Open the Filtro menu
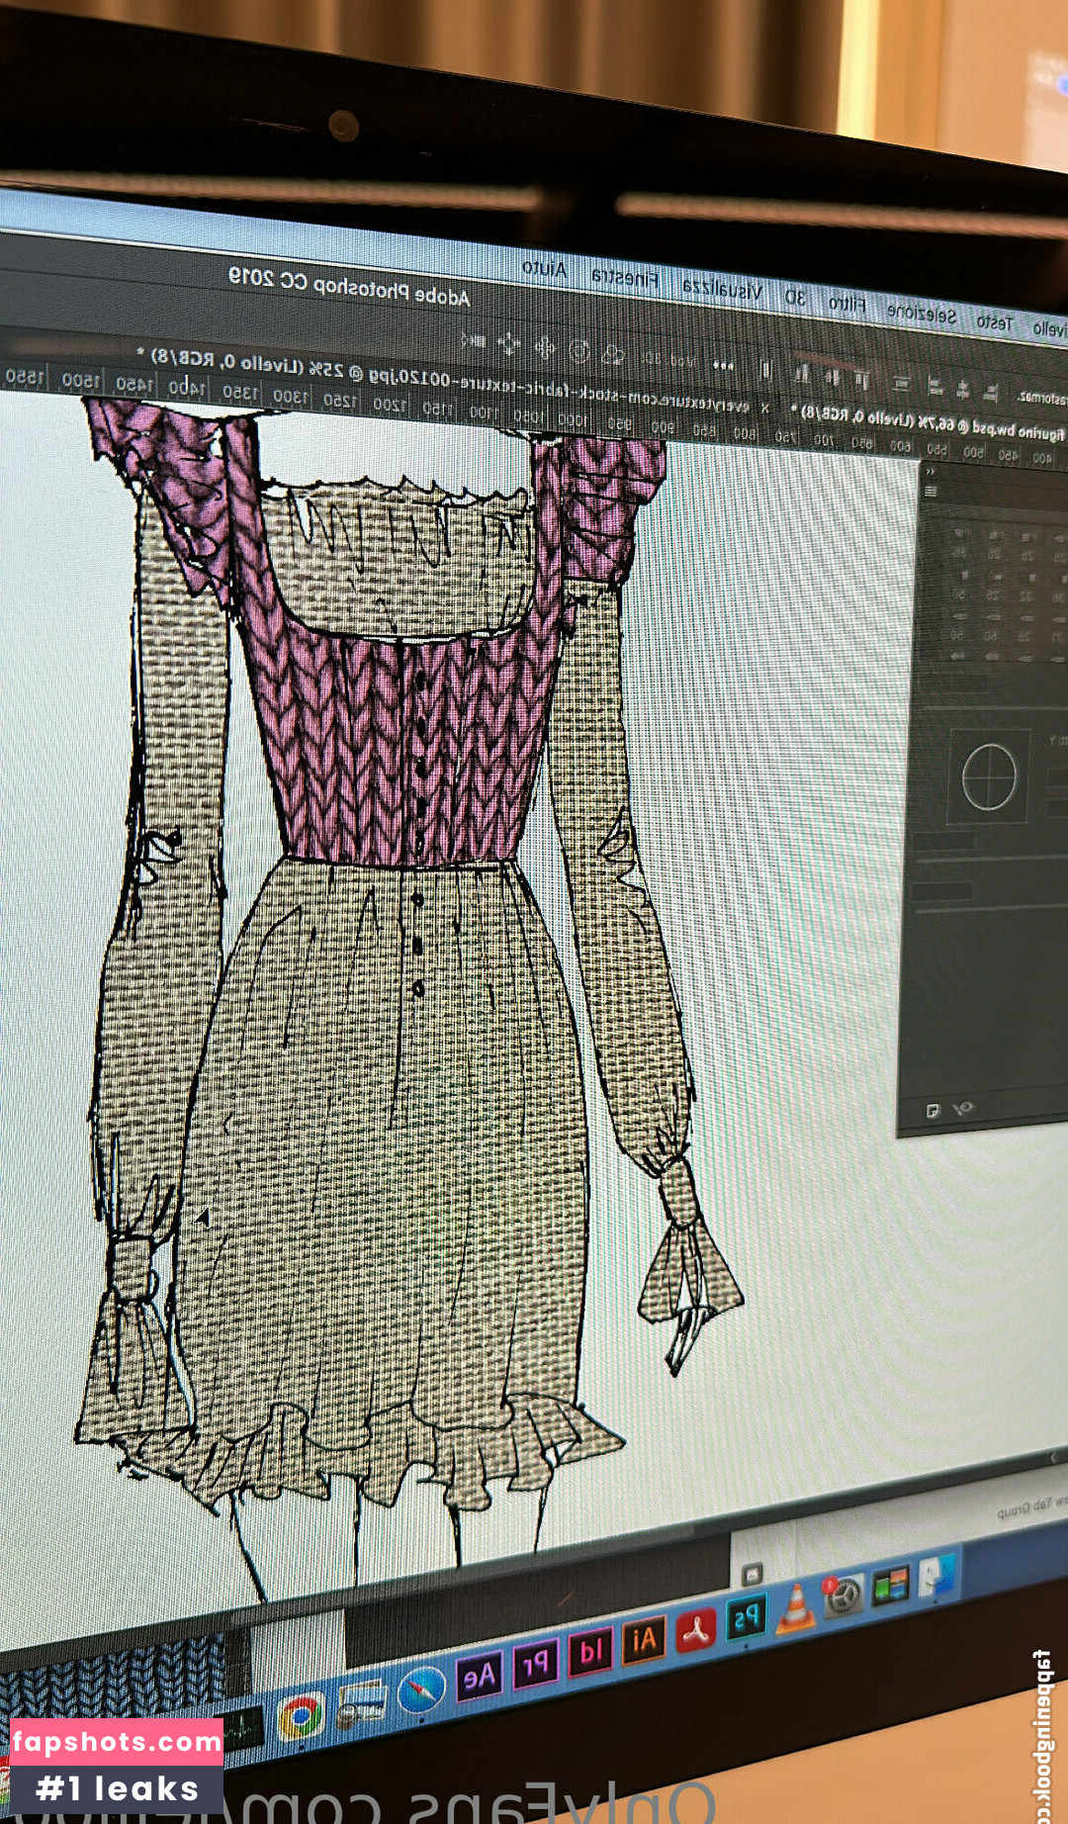The width and height of the screenshot is (1068, 1824). pyautogui.click(x=846, y=303)
